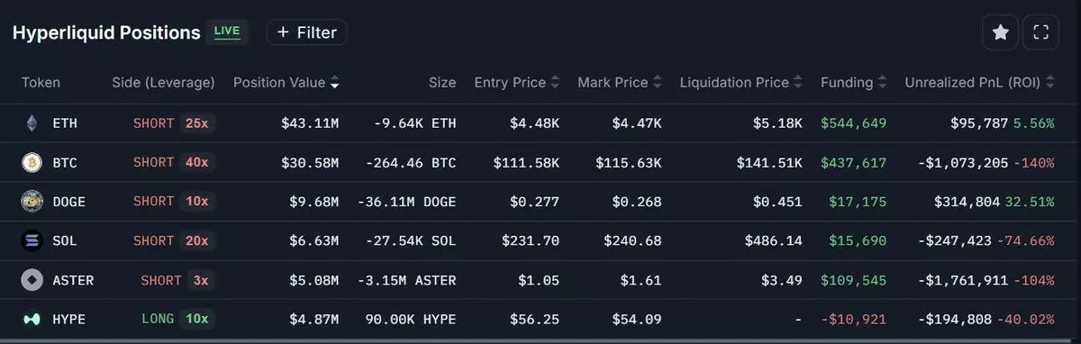
Task: Sort by Position Value column
Action: click(286, 83)
